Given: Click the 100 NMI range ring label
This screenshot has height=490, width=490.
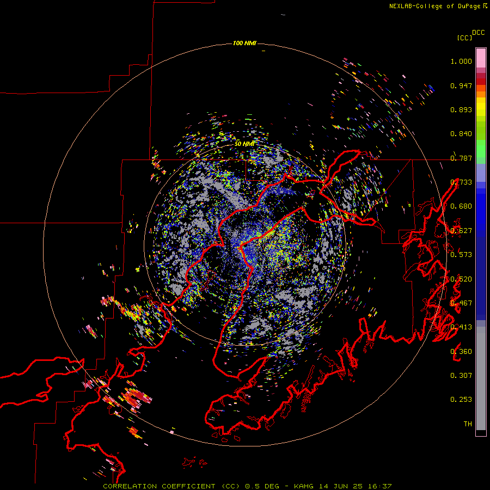Looking at the screenshot, I should point(244,43).
